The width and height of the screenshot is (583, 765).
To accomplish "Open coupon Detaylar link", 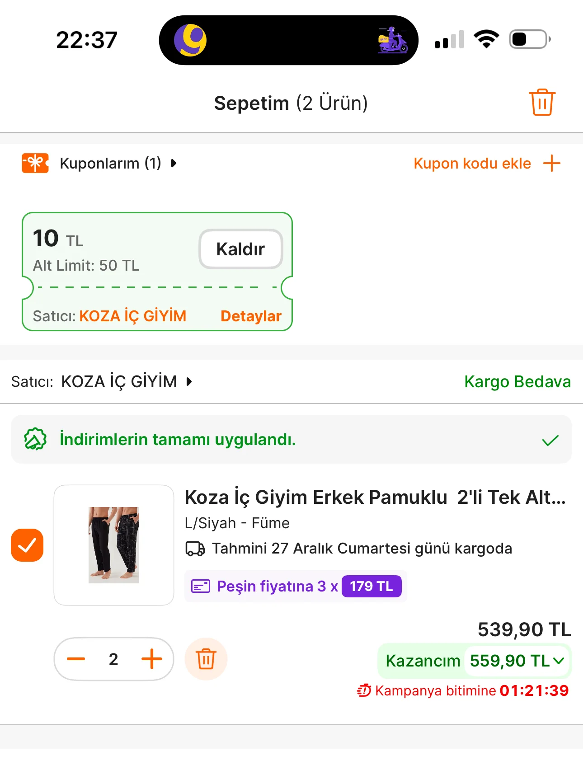I will tap(251, 316).
